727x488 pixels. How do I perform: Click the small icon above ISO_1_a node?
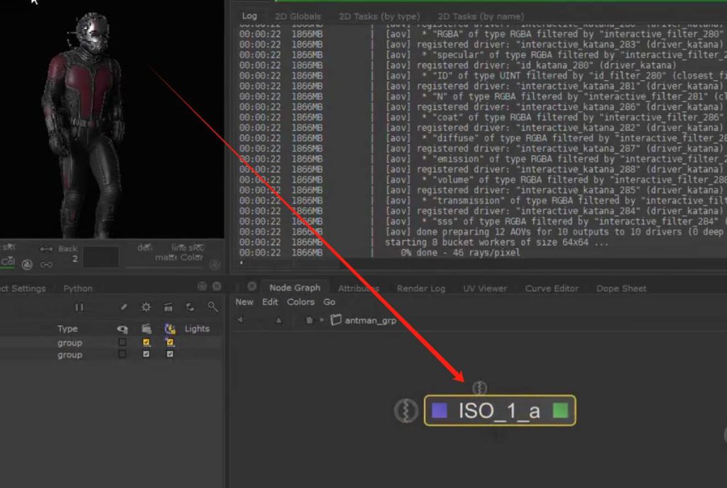(x=480, y=387)
